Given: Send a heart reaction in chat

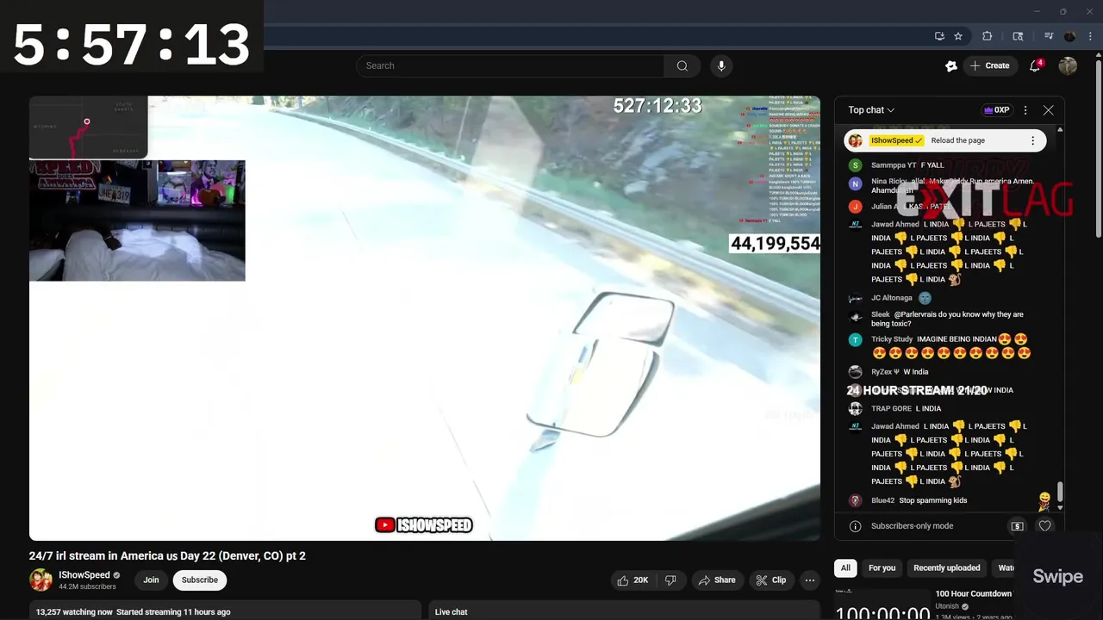Looking at the screenshot, I should (1044, 526).
